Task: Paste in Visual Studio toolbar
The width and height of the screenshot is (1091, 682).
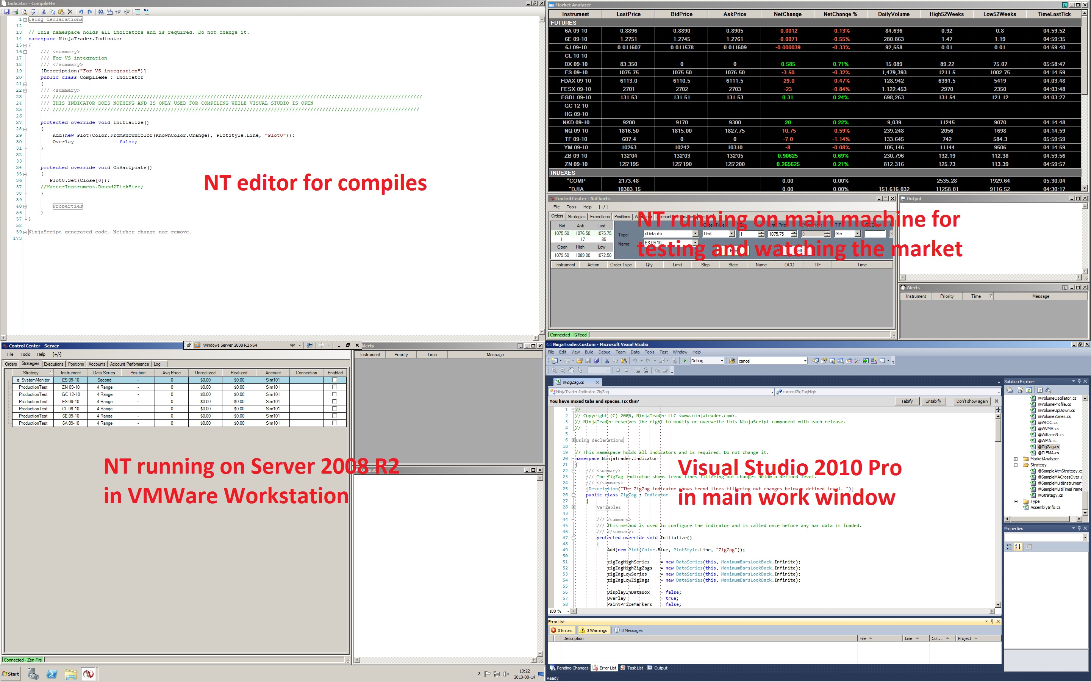Action: click(624, 361)
